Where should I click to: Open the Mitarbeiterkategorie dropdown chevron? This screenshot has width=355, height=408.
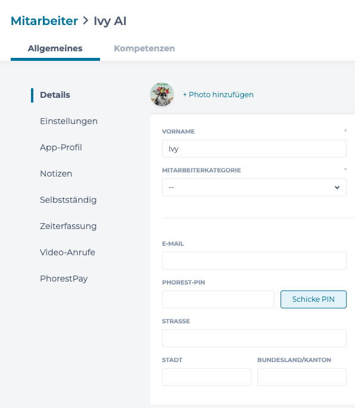(x=337, y=187)
